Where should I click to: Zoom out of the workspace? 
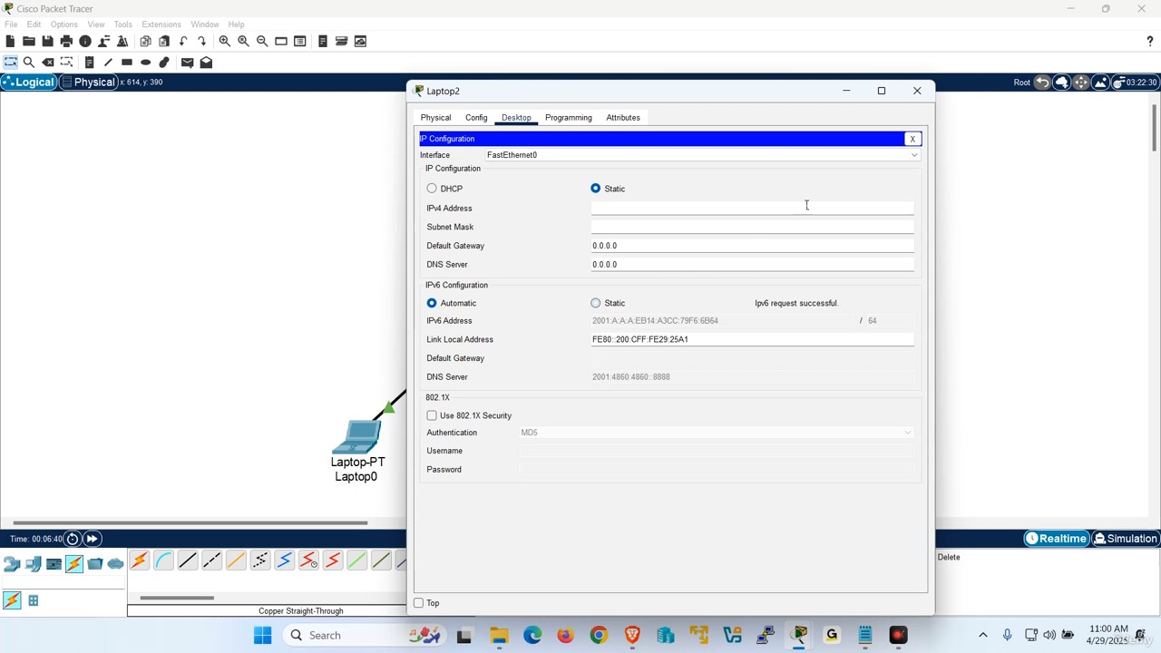262,41
